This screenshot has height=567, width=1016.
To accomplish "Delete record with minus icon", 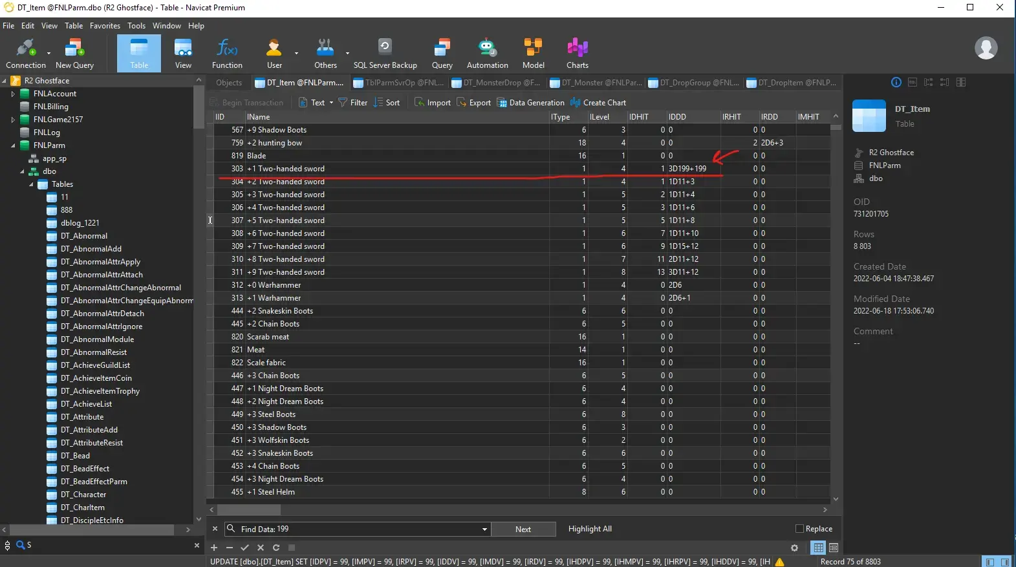I will 230,548.
